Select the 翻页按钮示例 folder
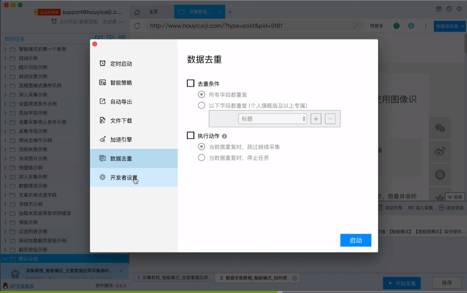Viewport: 467px width, 293px height. (x=33, y=250)
